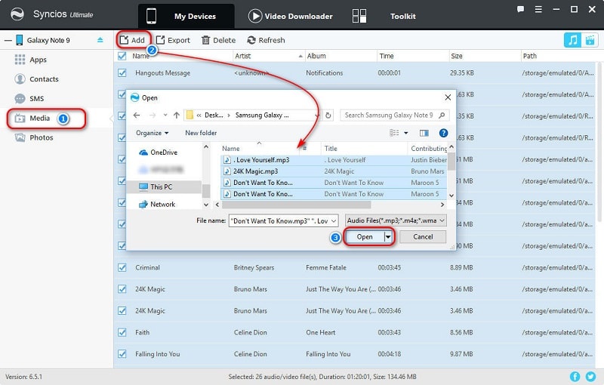The width and height of the screenshot is (604, 385).
Task: Uncheck the Falling Into You row checkbox
Action: click(122, 354)
